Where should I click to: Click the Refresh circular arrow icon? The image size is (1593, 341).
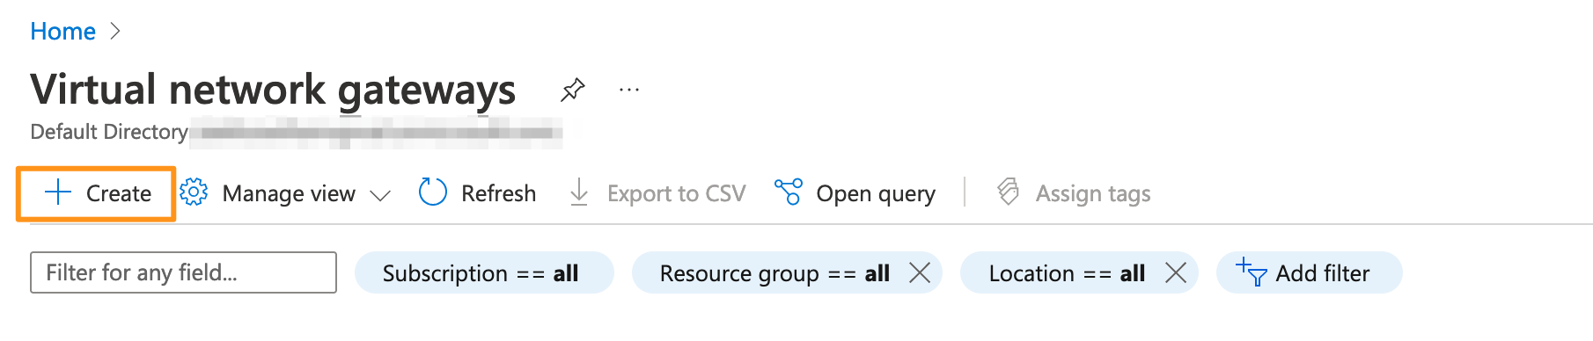point(433,192)
